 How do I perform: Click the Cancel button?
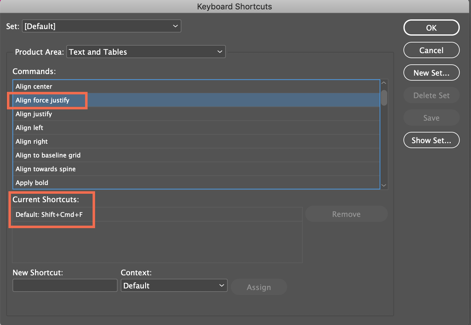click(x=431, y=50)
